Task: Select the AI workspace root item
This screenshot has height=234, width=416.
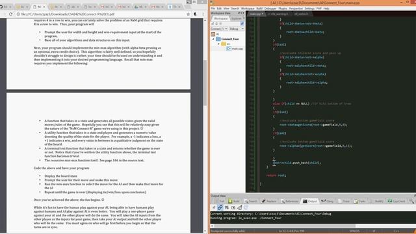Action: (215, 34)
